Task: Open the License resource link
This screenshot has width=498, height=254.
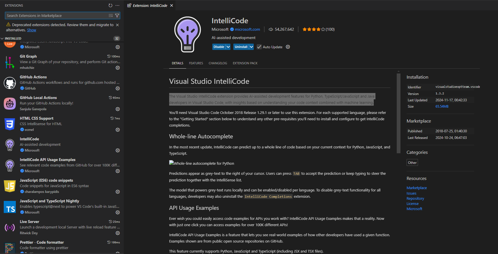Action: pos(413,204)
